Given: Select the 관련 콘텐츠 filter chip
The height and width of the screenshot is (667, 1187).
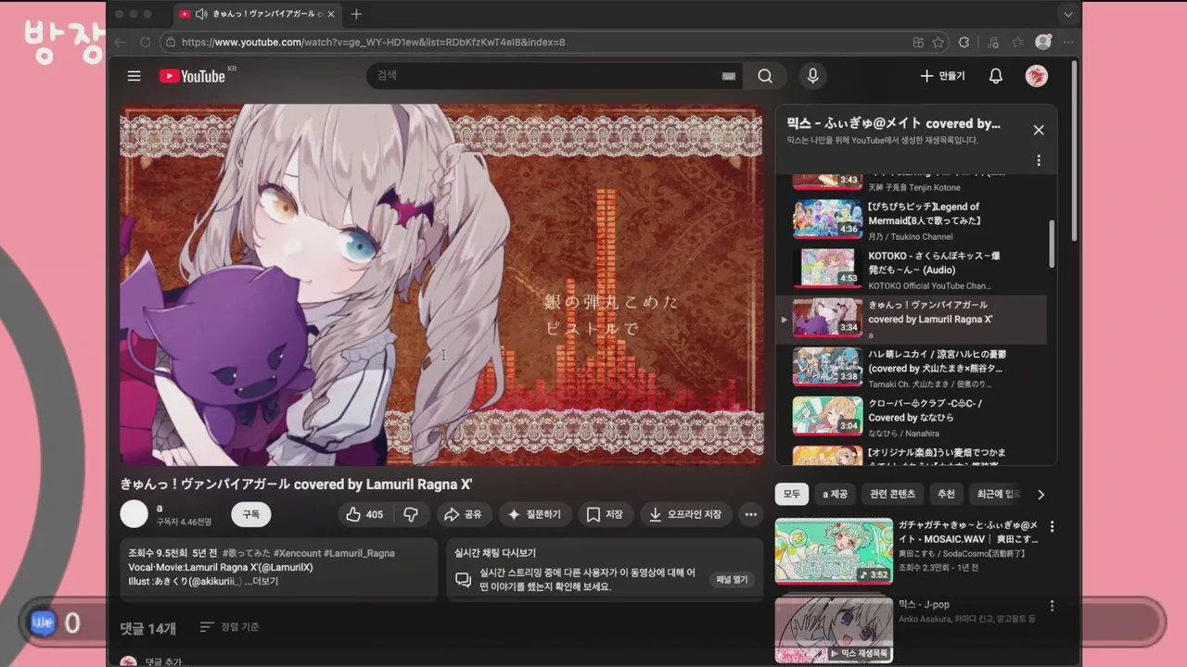Looking at the screenshot, I should [892, 494].
